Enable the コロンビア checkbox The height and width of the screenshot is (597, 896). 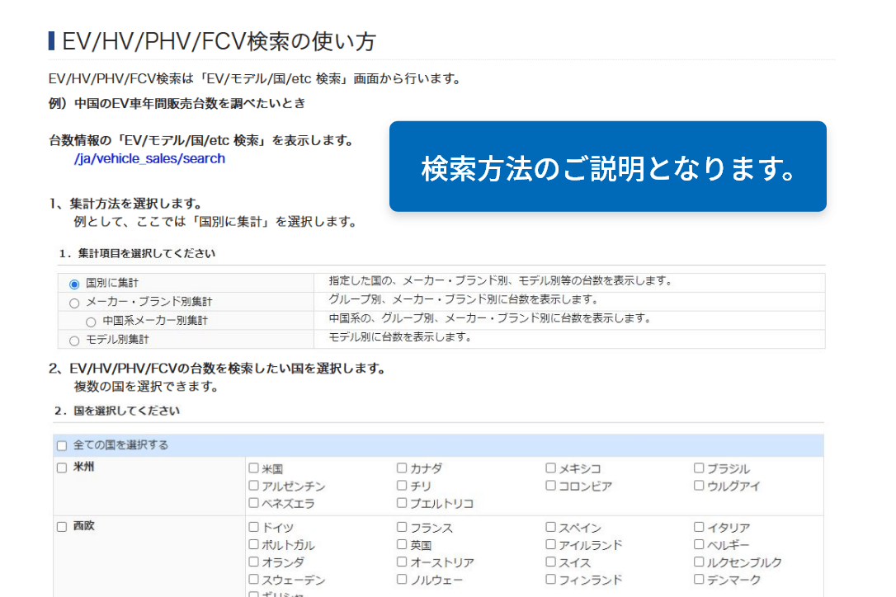coord(550,486)
